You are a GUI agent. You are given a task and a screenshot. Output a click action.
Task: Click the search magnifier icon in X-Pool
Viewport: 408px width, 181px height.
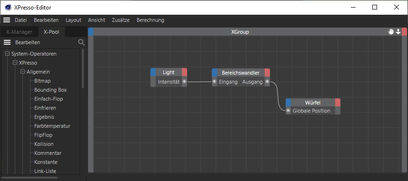tap(81, 42)
